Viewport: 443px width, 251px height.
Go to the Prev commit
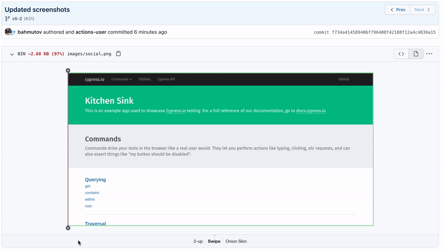(397, 10)
